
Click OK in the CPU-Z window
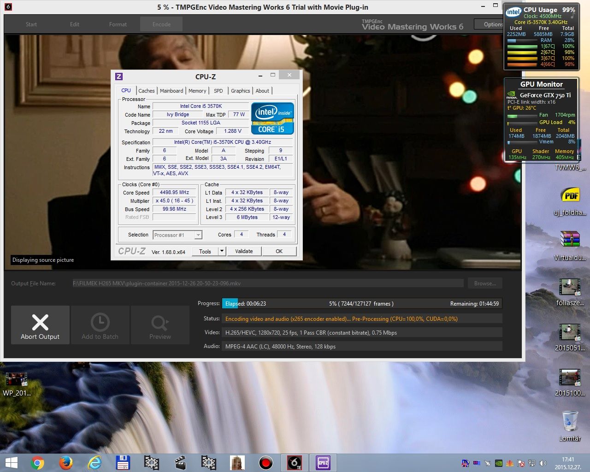279,251
